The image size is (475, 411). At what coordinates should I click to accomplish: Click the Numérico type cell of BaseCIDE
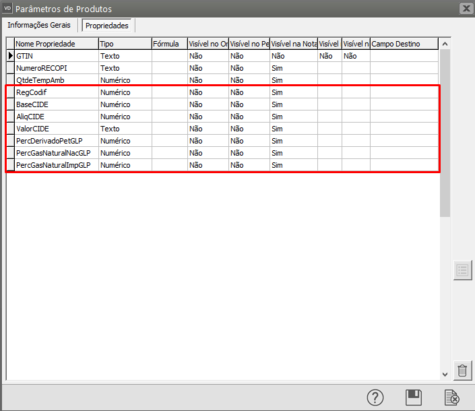point(125,104)
